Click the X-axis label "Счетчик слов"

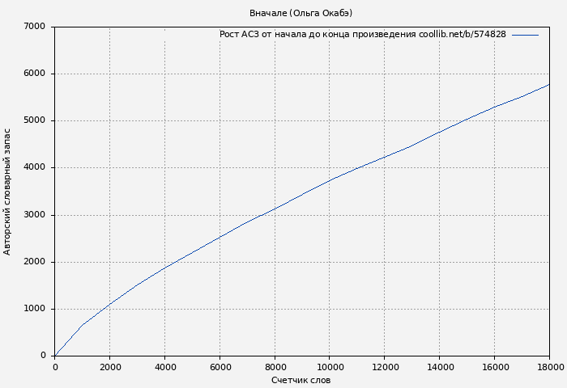coord(301,380)
